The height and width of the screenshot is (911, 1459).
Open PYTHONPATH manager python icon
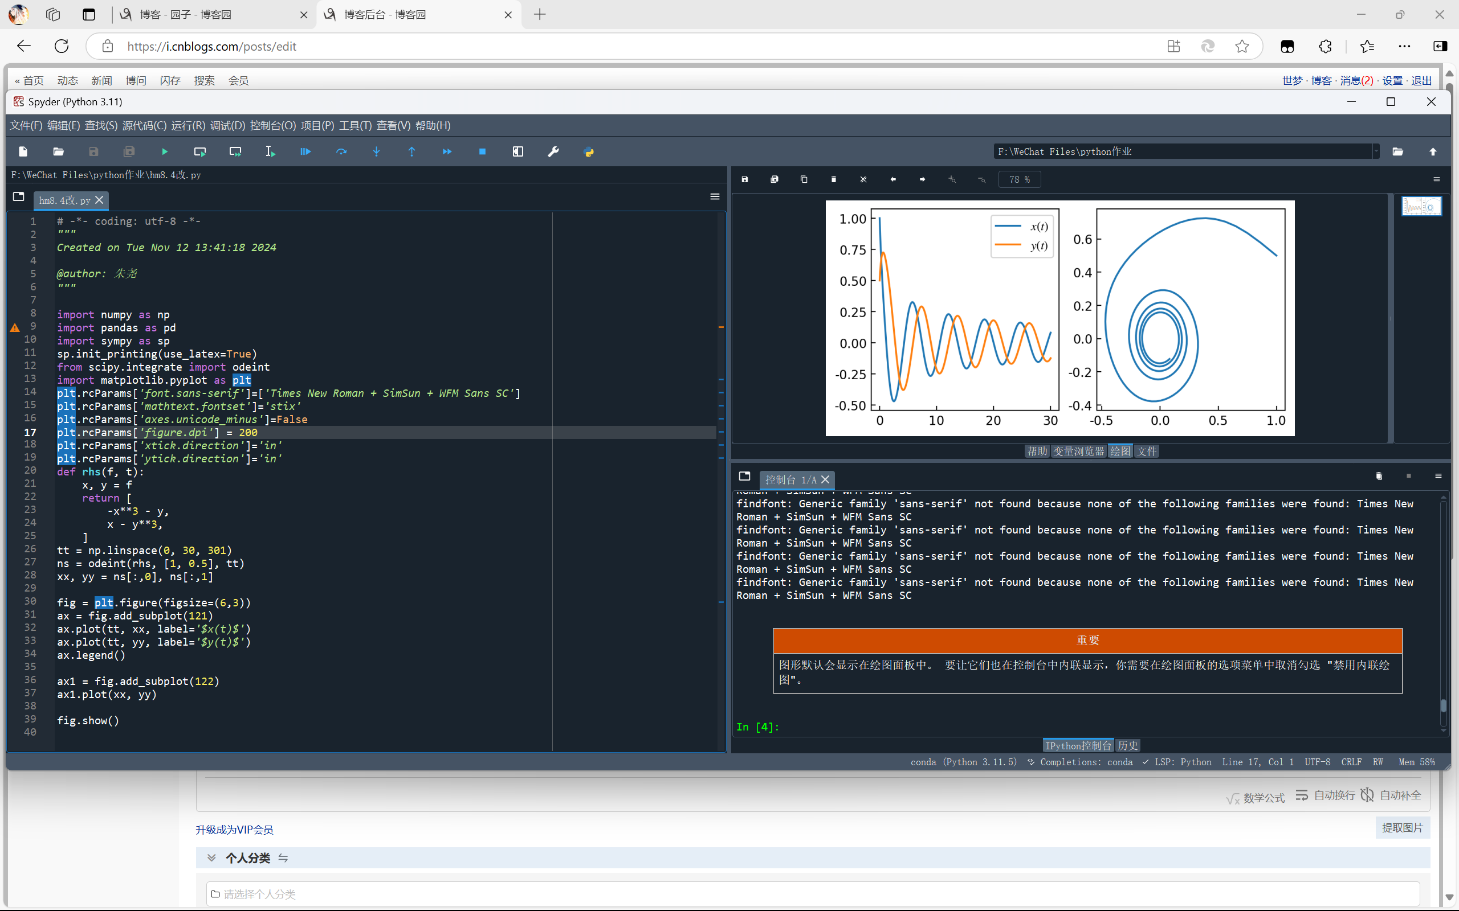click(589, 152)
